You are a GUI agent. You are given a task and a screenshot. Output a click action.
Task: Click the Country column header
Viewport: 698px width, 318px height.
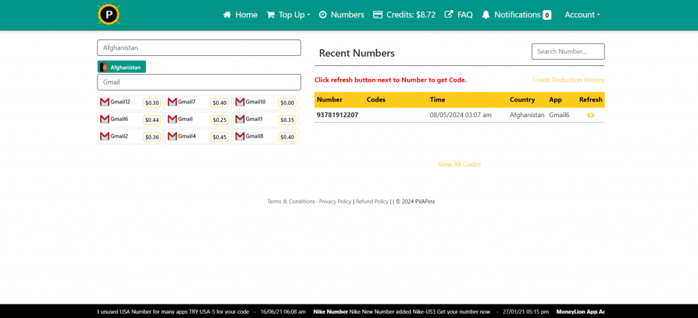[523, 99]
